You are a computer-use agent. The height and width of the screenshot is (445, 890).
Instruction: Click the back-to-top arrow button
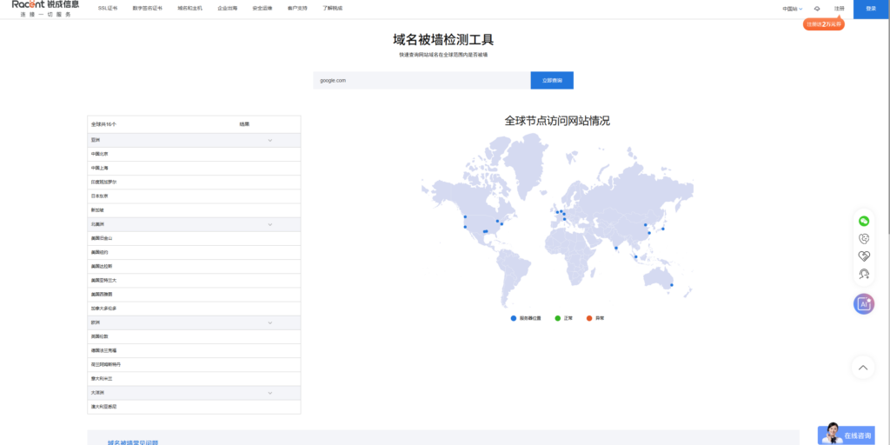coord(863,368)
